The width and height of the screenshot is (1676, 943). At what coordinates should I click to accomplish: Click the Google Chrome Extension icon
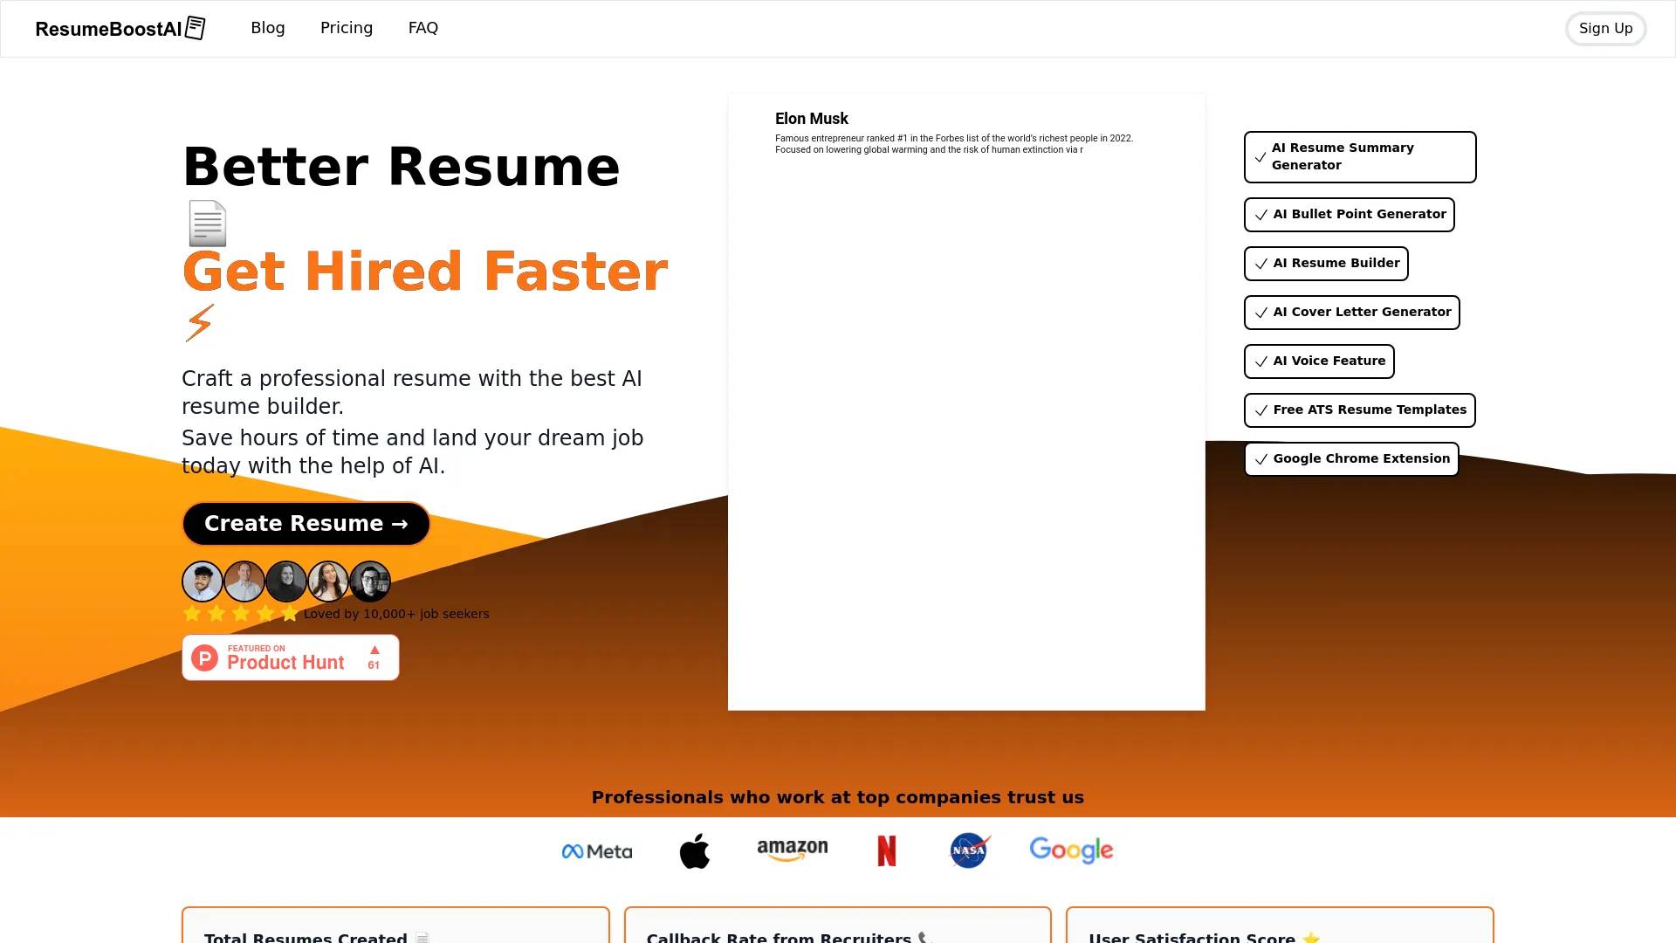(x=1351, y=458)
